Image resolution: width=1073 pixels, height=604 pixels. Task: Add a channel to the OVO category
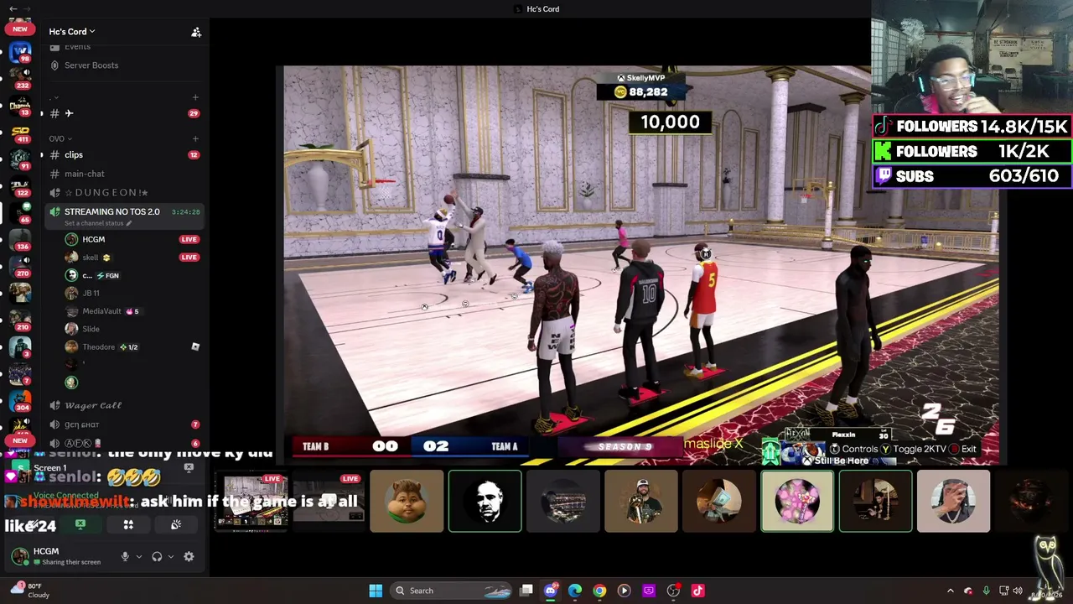[195, 138]
